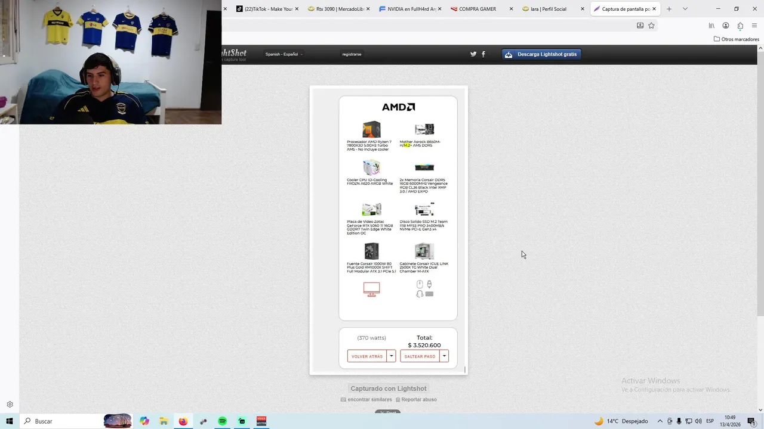Open Copilot from the taskbar
764x429 pixels.
(144, 421)
